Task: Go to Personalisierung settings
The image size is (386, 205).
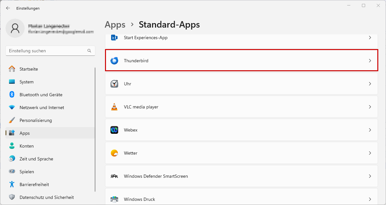Action: pos(50,120)
